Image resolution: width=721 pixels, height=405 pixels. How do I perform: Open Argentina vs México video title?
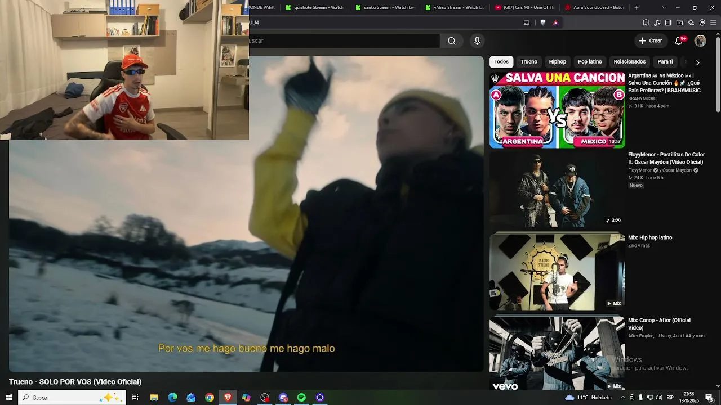(x=665, y=83)
